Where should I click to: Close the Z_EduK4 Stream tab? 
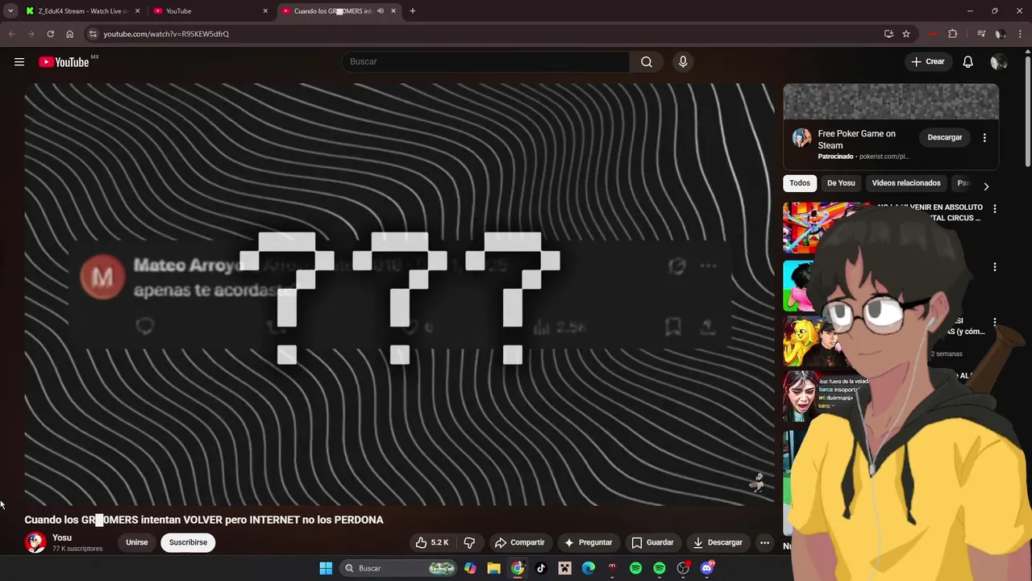click(137, 11)
